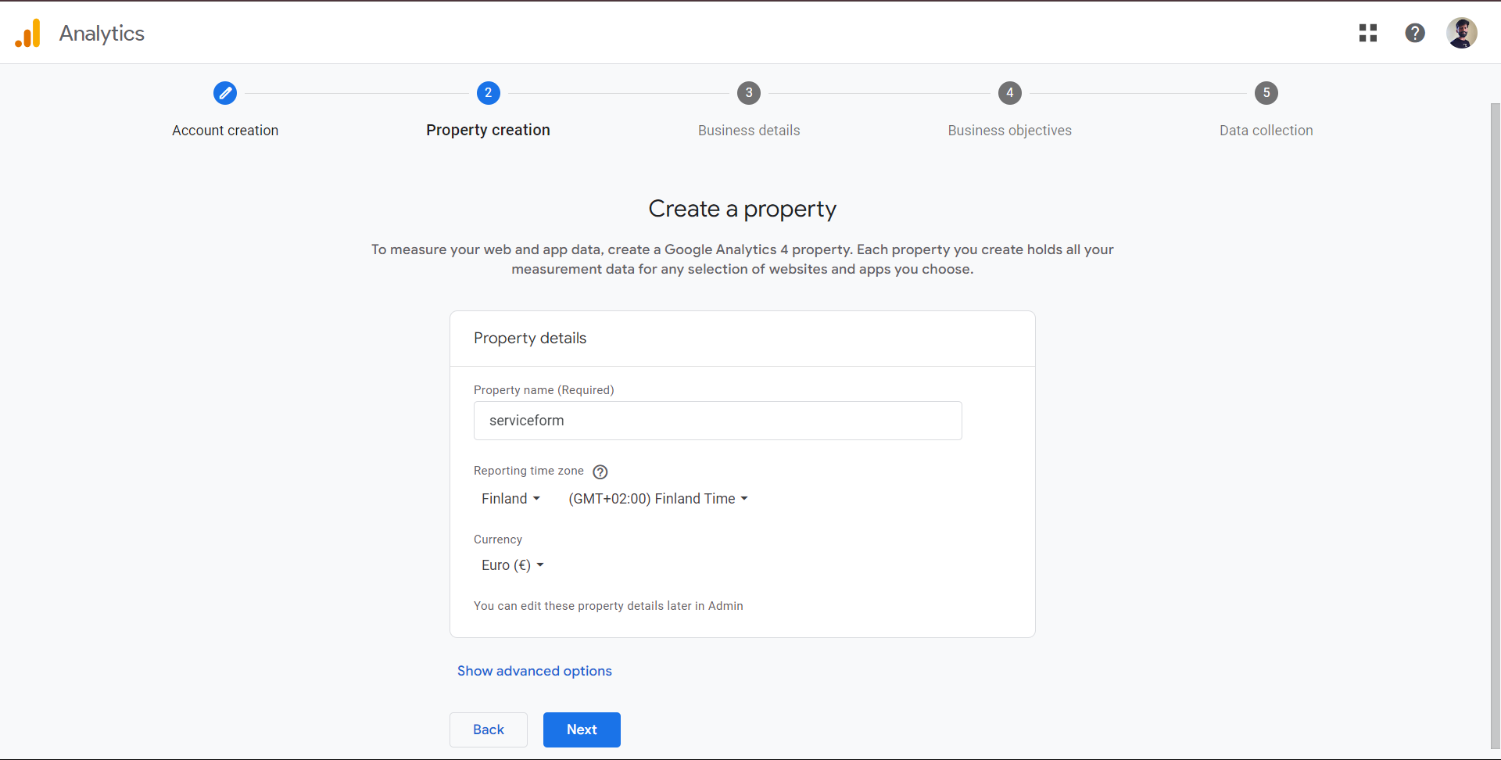Click the Property details card heading
1501x760 pixels.
point(530,338)
